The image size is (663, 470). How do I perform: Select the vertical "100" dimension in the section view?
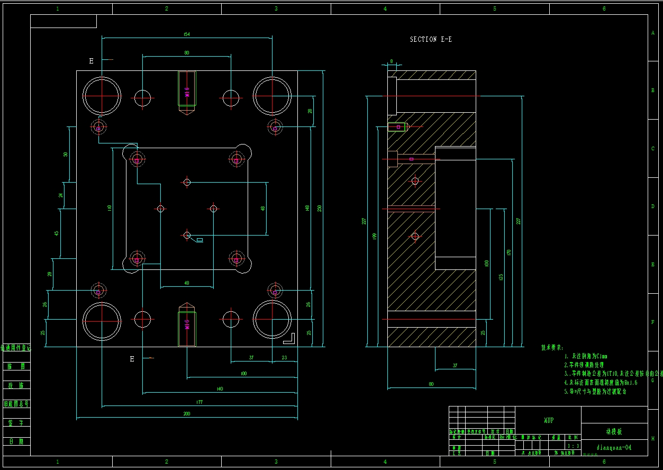click(x=486, y=263)
